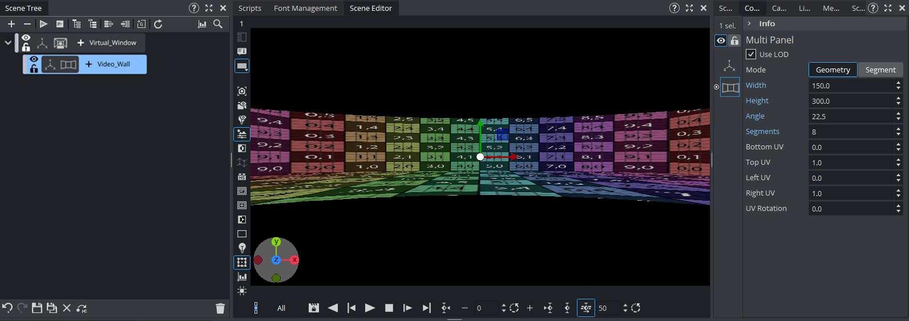The height and width of the screenshot is (321, 909).
Task: Click the add container plus icon
Action: 11,24
